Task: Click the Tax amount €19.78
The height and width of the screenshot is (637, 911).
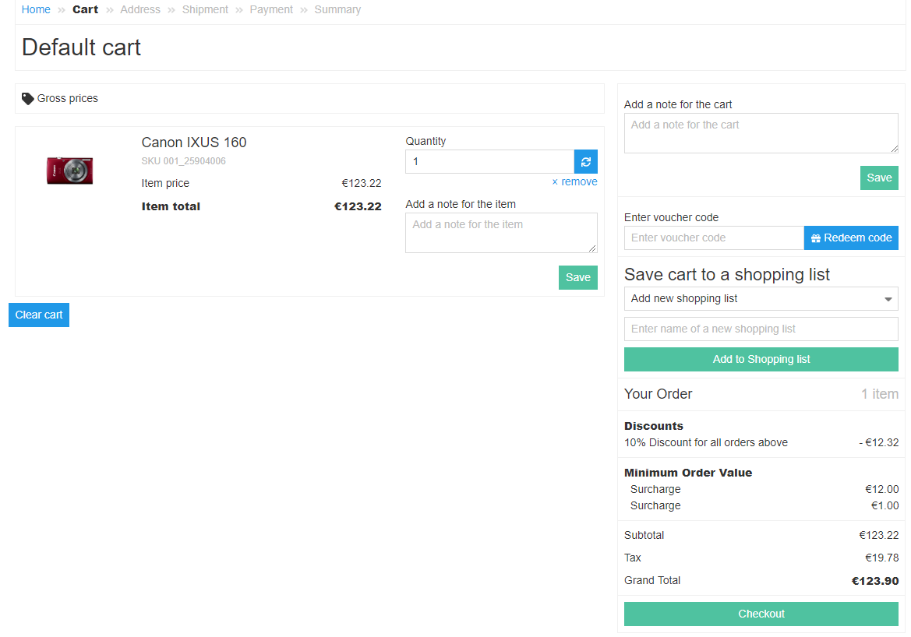Action: [x=882, y=558]
